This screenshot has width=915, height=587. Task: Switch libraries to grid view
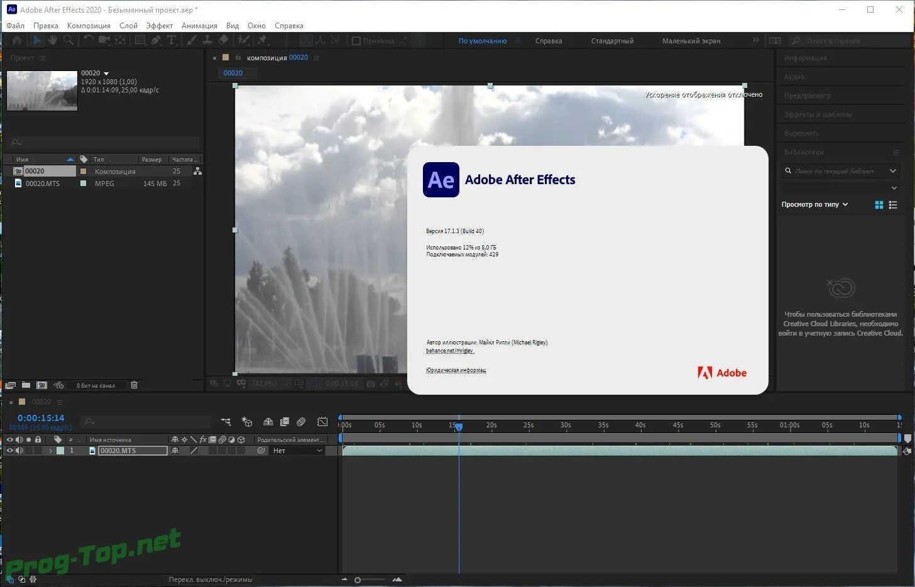[x=879, y=205]
